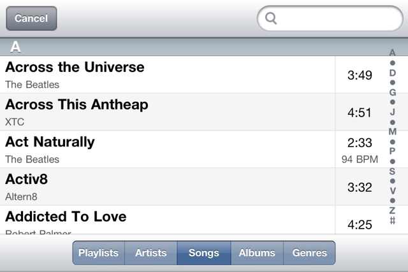The height and width of the screenshot is (272, 408).
Task: Choose the song Across This Antheap
Action: click(x=169, y=112)
